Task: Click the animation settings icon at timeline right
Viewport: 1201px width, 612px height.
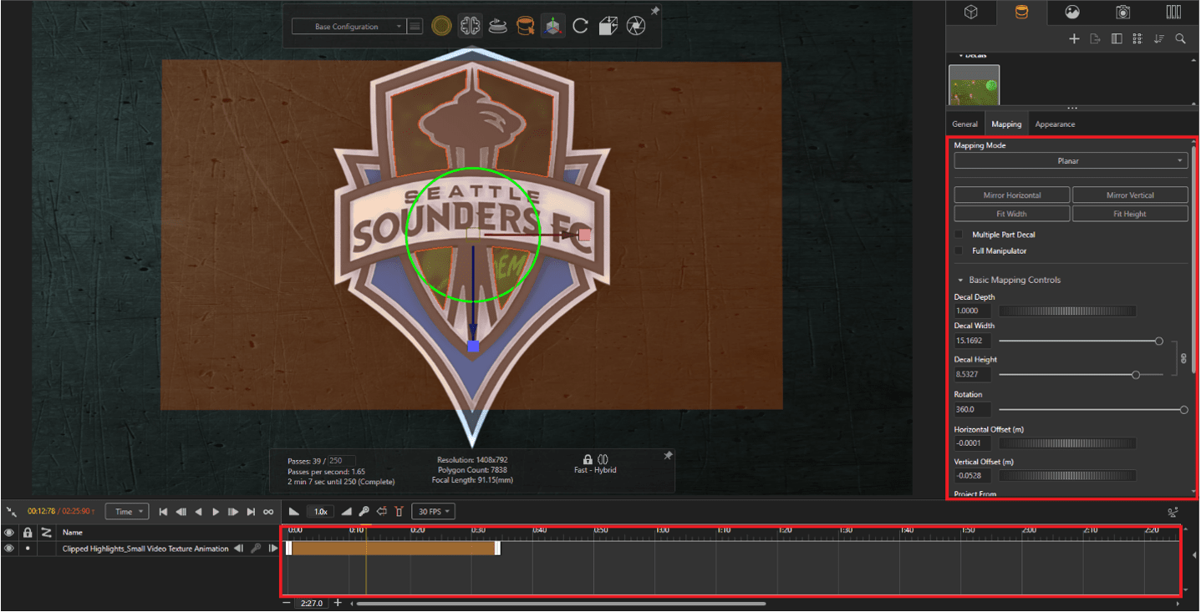Action: (1174, 512)
